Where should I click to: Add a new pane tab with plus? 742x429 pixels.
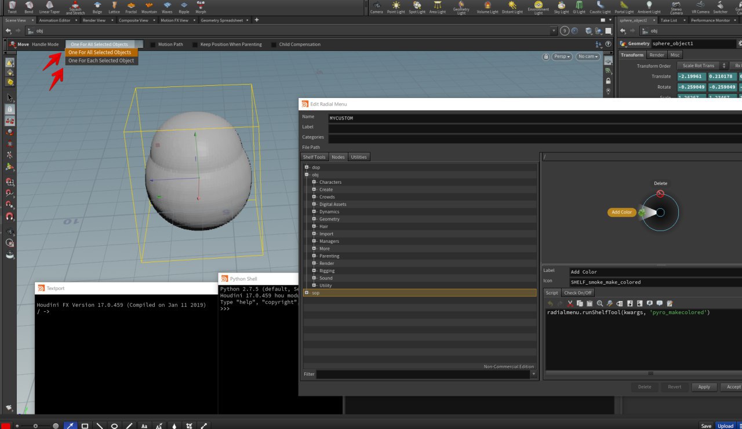pyautogui.click(x=257, y=20)
